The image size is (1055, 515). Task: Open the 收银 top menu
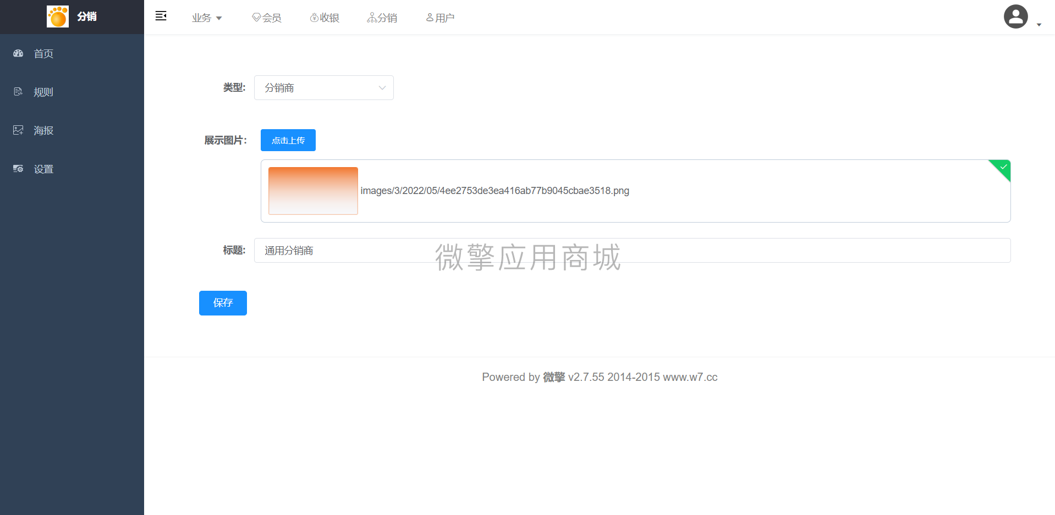click(325, 18)
